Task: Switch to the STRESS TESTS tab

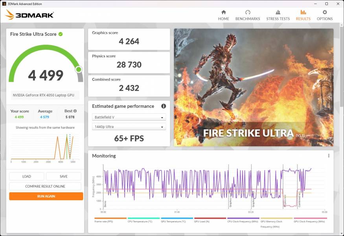Action: point(278,15)
